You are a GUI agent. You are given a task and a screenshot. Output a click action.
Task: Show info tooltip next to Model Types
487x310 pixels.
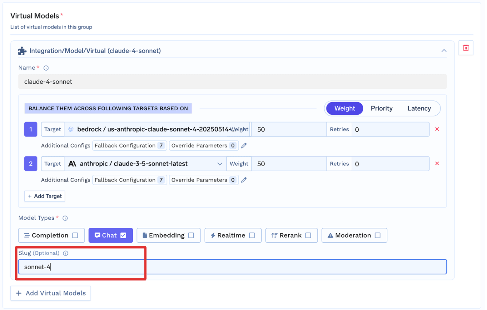click(x=65, y=218)
